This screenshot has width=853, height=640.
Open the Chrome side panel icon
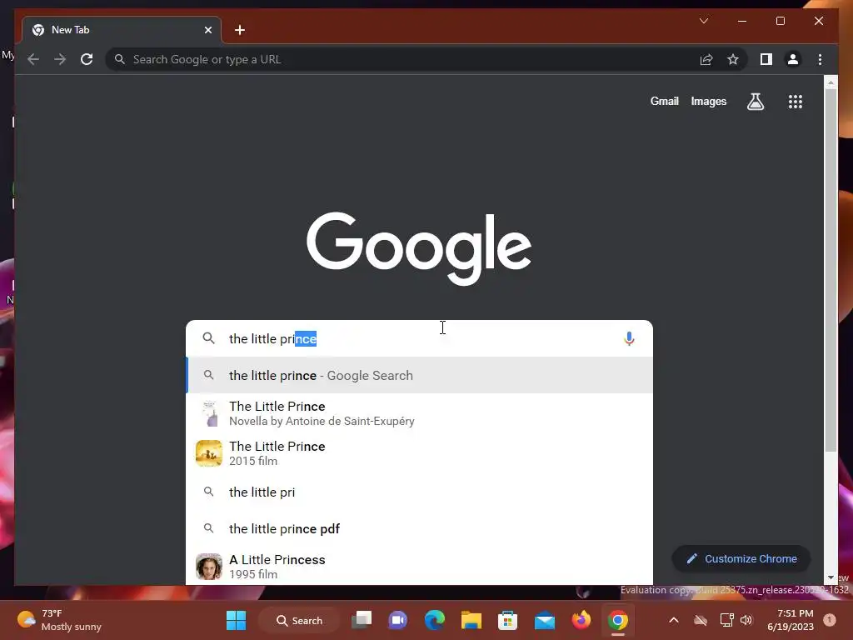click(x=766, y=59)
